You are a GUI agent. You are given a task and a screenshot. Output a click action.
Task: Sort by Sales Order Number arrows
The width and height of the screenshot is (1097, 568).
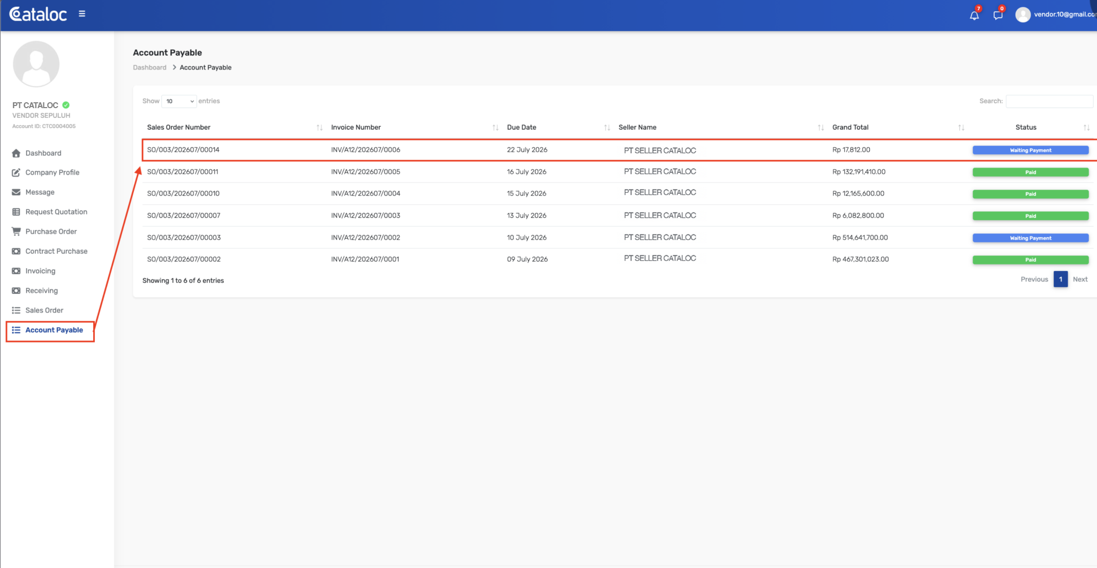click(319, 127)
